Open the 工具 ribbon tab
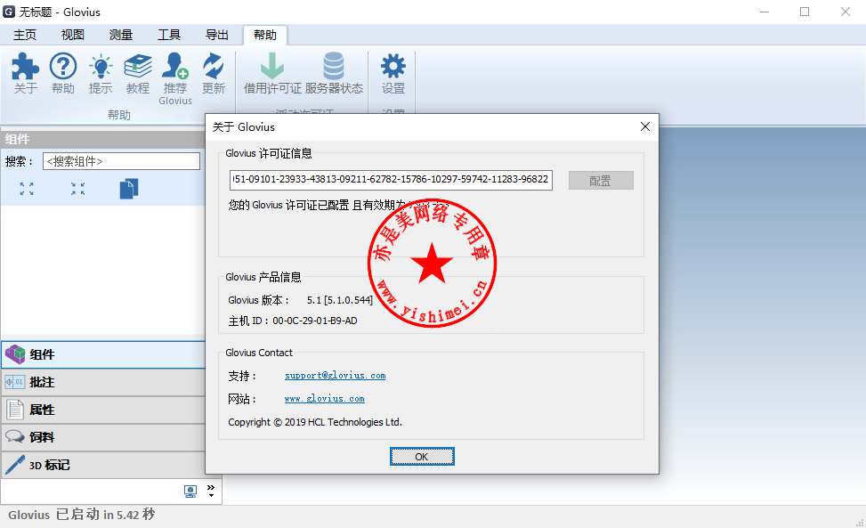The image size is (866, 528). (169, 35)
